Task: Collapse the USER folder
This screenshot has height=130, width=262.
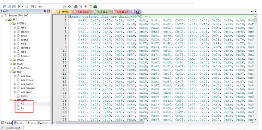Action: click(10, 64)
